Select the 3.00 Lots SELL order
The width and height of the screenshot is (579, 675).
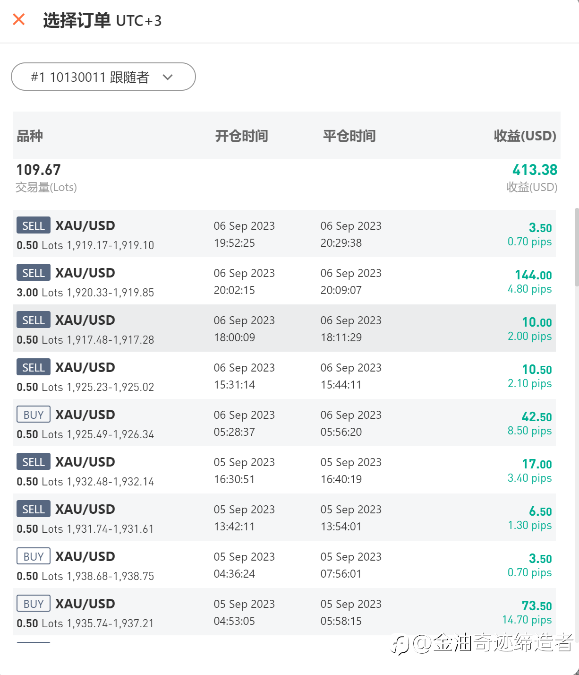tap(284, 281)
